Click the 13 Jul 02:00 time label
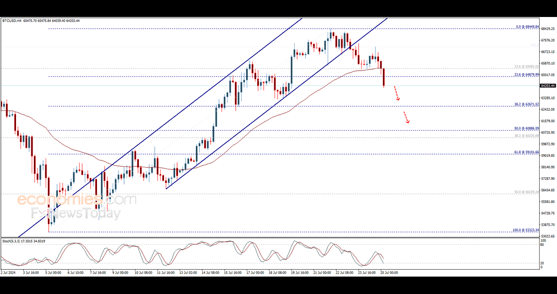 [x=188, y=273]
